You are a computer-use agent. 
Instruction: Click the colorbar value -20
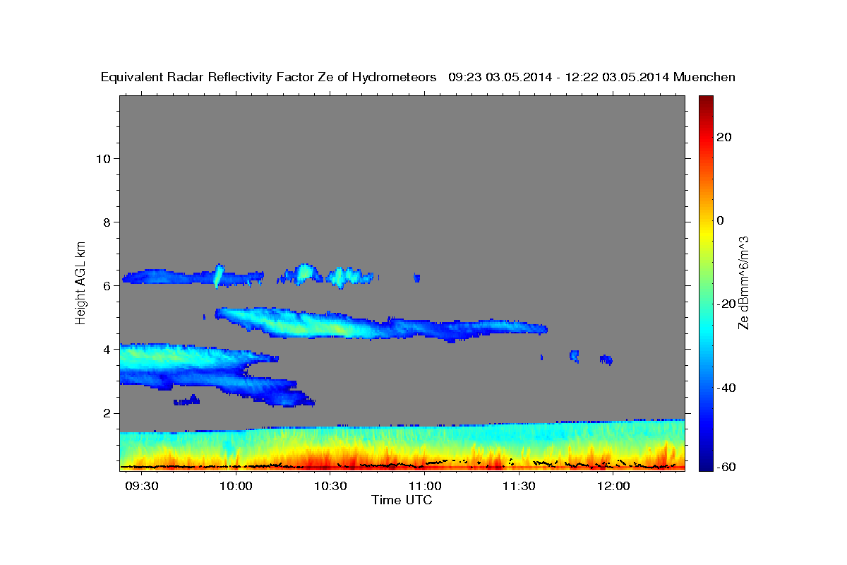(x=725, y=304)
